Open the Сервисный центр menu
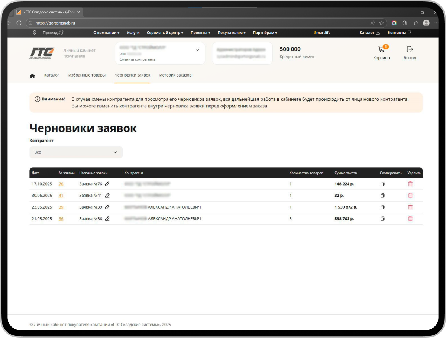 click(x=165, y=33)
